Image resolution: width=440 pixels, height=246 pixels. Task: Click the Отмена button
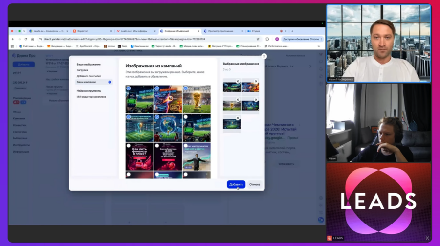tap(255, 184)
